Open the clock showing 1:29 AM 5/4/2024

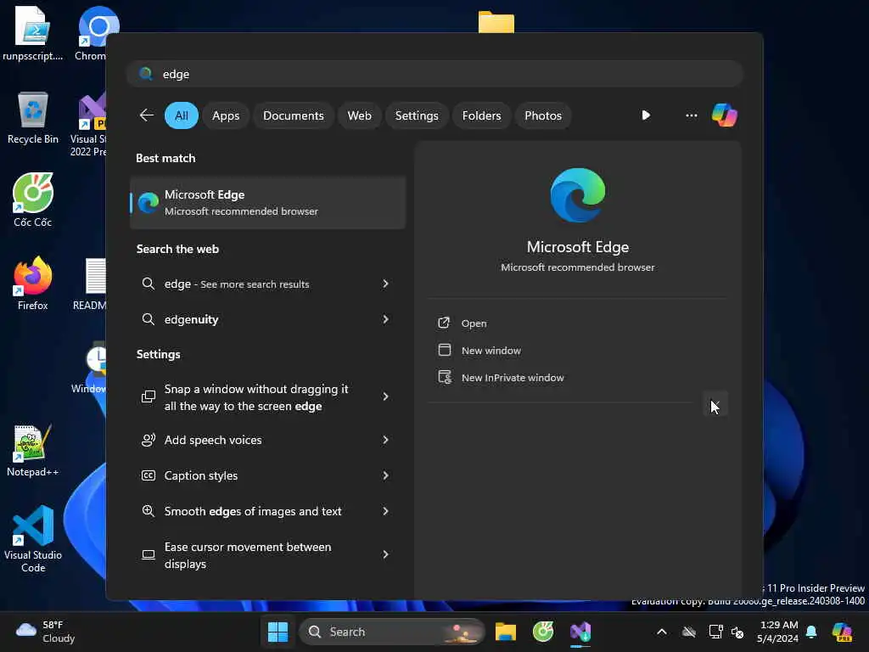(x=777, y=632)
